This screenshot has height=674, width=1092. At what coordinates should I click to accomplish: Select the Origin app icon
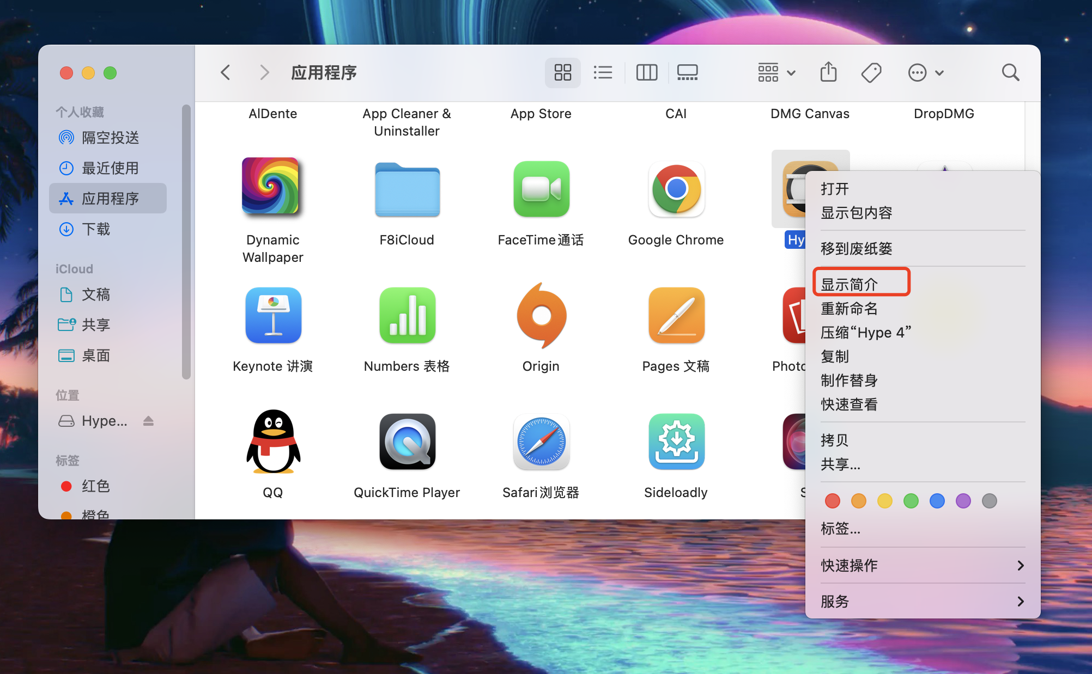pos(541,315)
